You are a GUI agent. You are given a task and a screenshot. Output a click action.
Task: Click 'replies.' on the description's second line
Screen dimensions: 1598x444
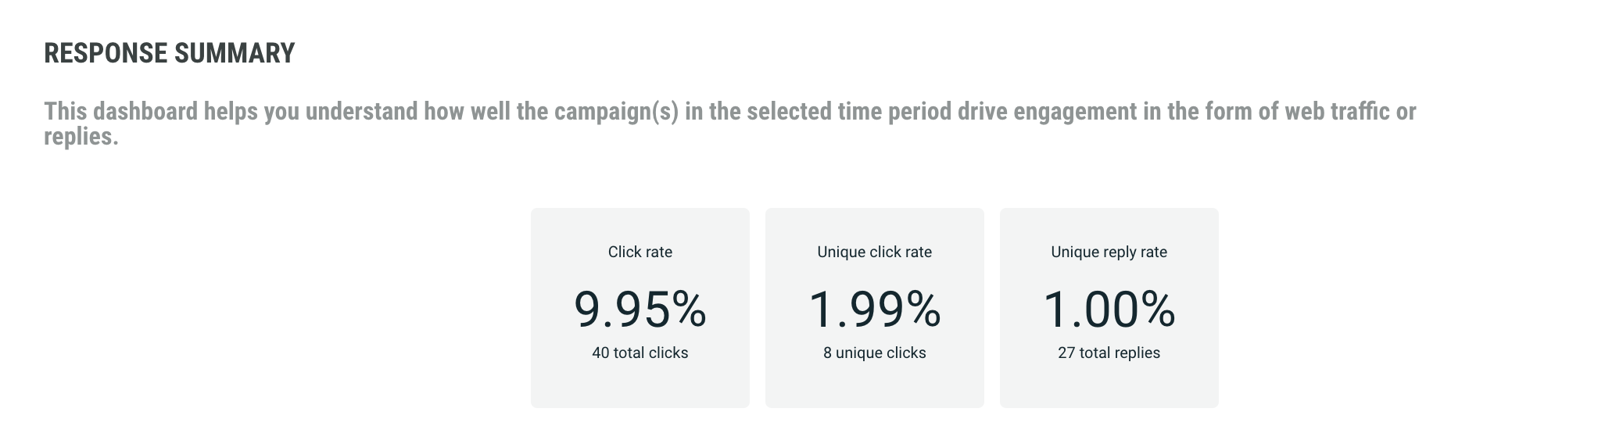pos(81,137)
